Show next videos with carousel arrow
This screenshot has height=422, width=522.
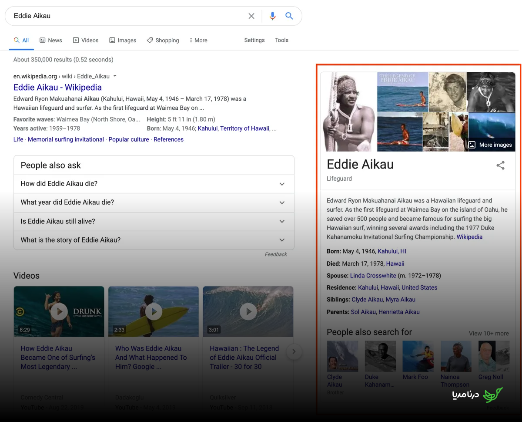[294, 351]
